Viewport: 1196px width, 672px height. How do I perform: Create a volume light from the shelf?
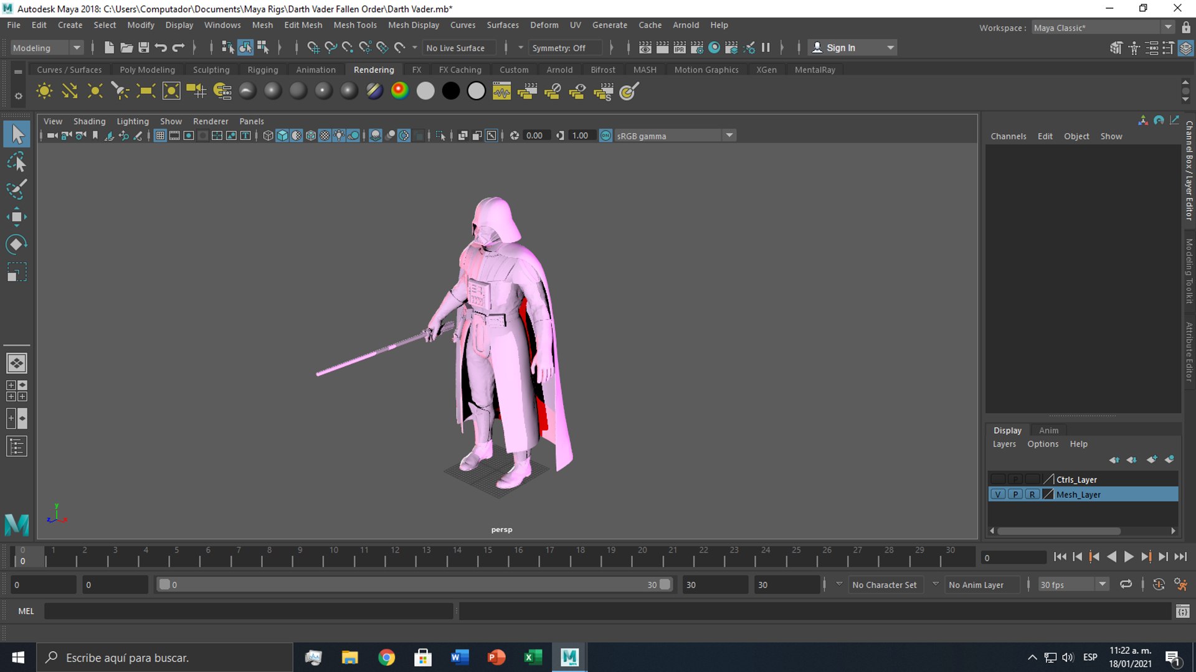171,91
